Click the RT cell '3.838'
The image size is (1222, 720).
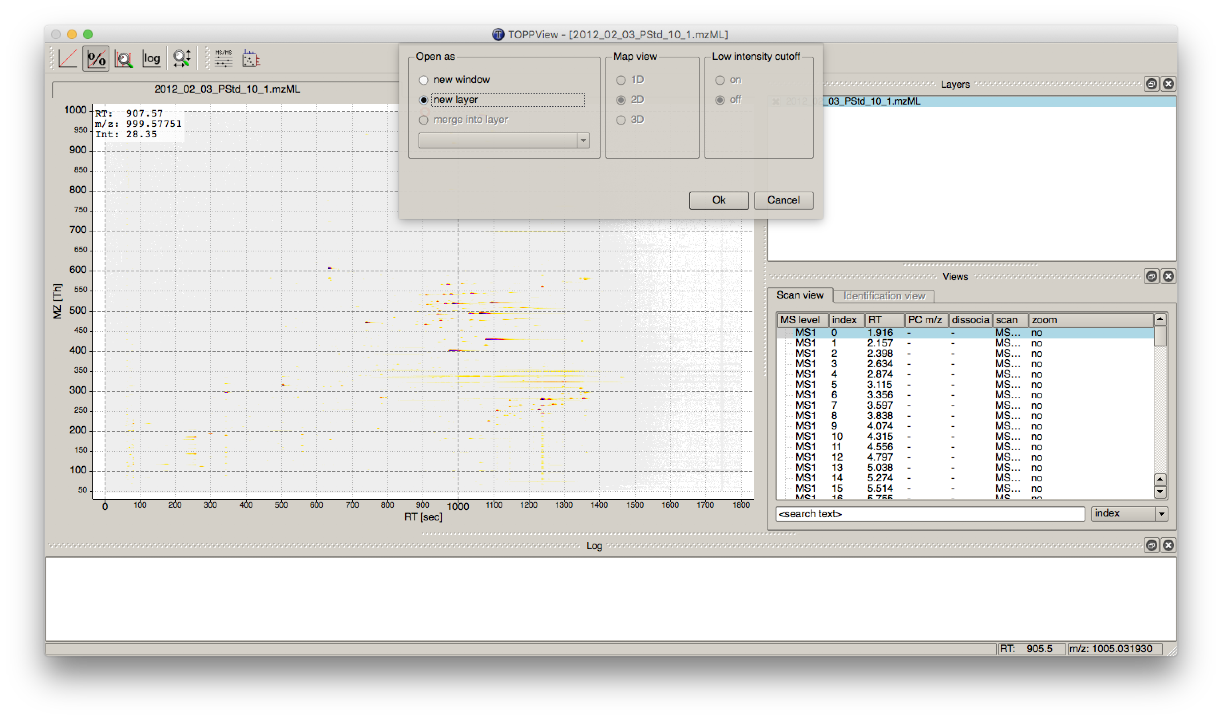point(879,416)
